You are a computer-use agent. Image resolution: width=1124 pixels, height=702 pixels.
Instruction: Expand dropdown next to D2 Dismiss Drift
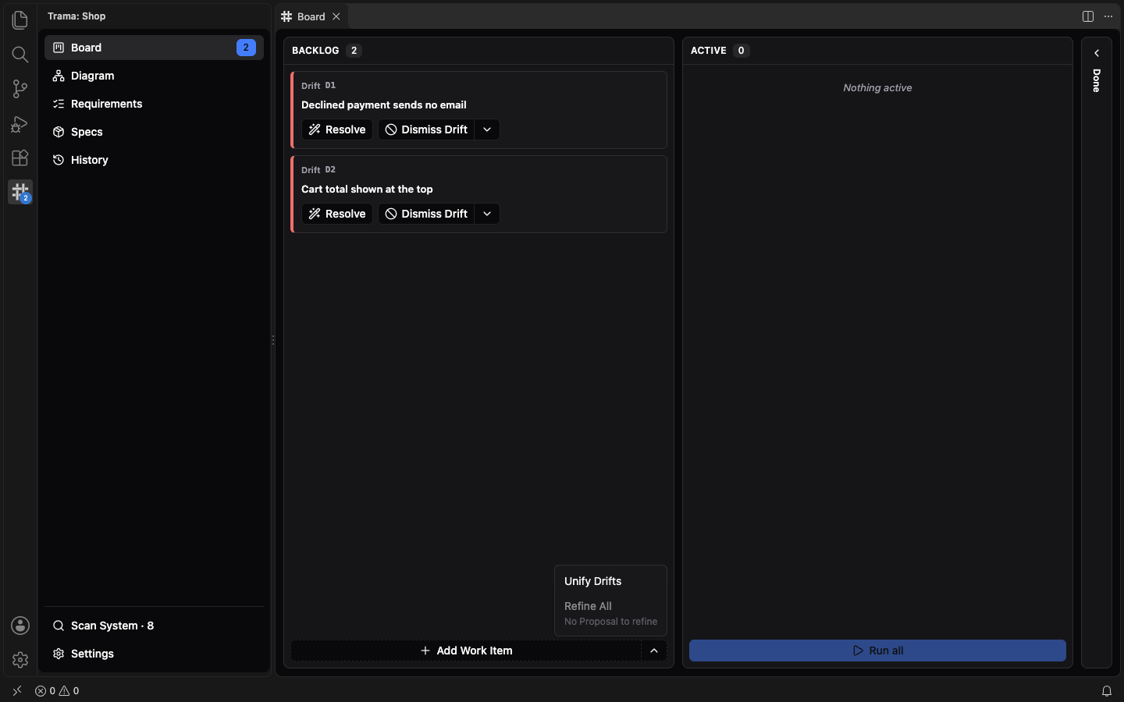point(487,214)
